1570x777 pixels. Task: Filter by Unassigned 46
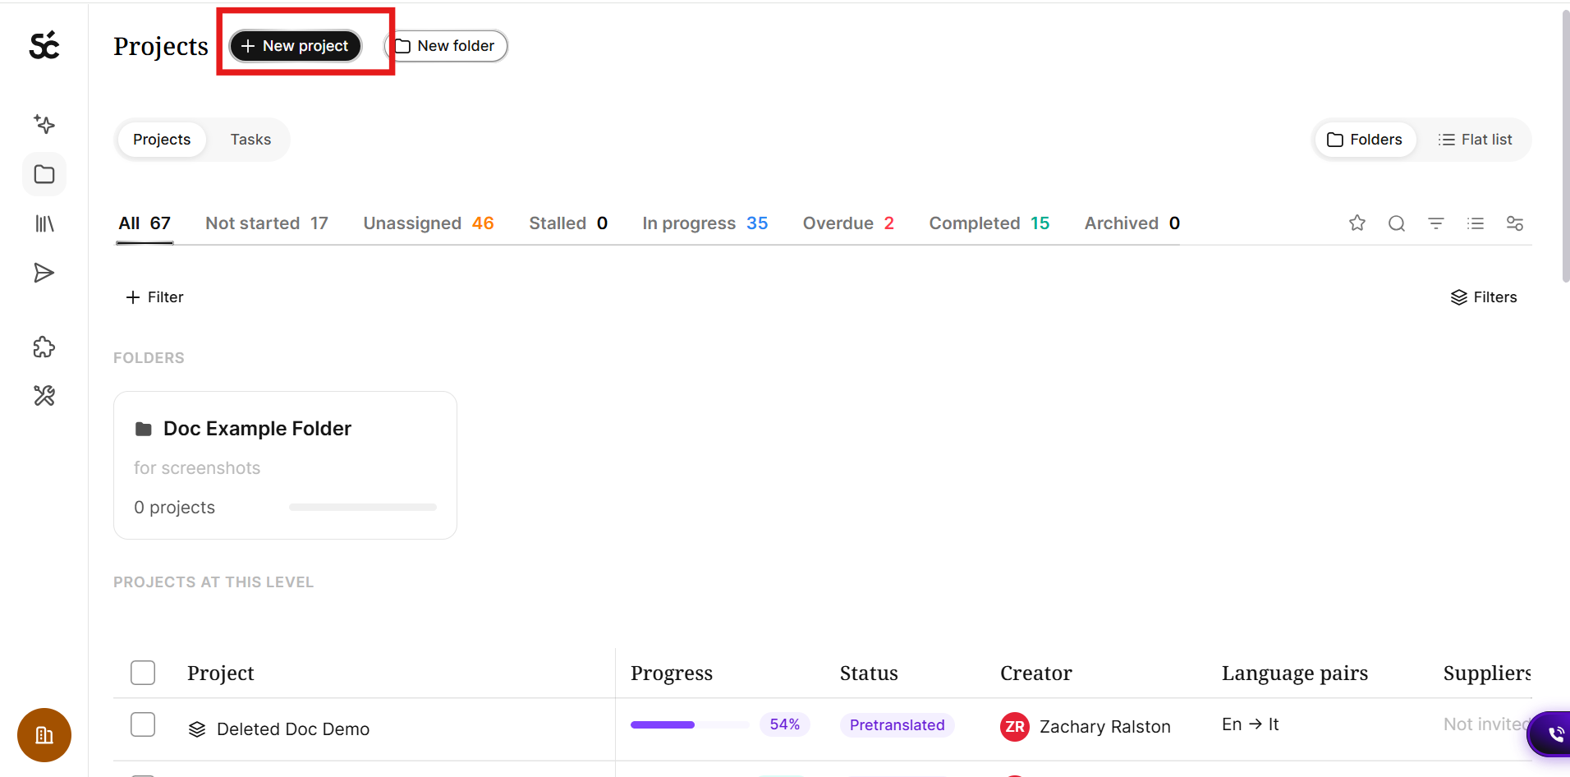point(429,223)
